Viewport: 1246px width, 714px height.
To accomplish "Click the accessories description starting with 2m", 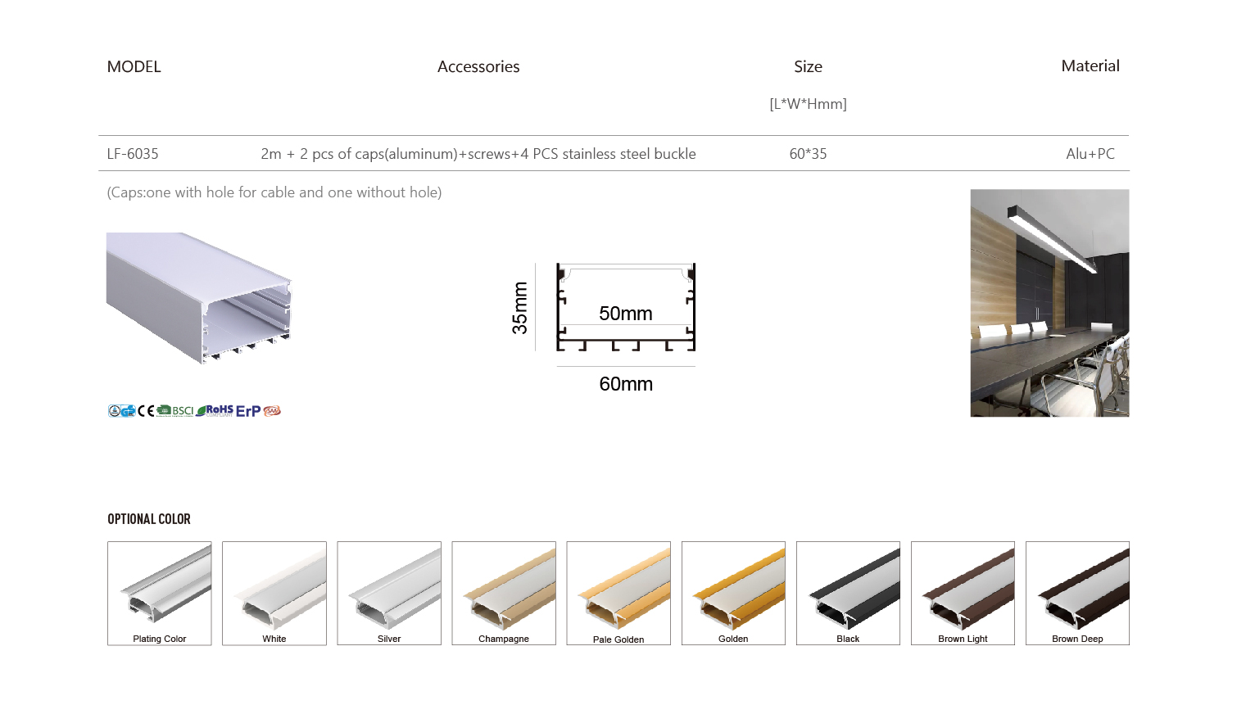I will coord(478,154).
